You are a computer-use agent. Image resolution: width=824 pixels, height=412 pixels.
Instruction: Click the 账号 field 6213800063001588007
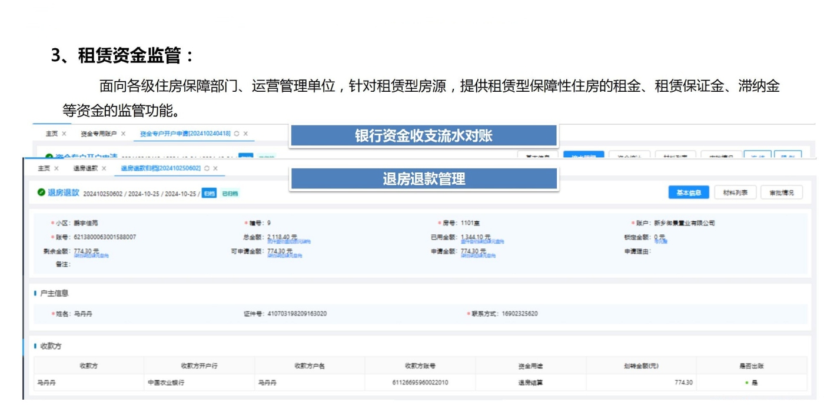pyautogui.click(x=105, y=237)
